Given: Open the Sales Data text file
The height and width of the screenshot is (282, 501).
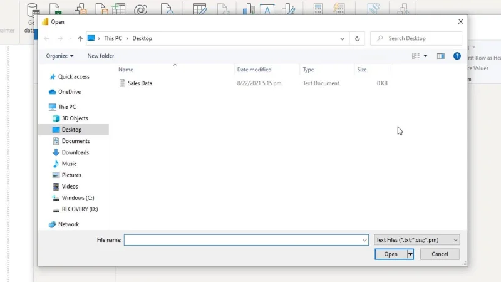Looking at the screenshot, I should [x=140, y=83].
